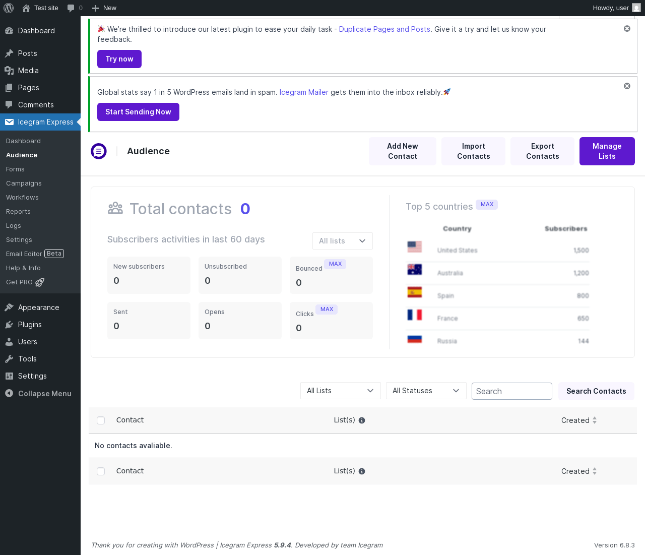Click the Comments icon in sidebar
645x555 pixels.
9,105
